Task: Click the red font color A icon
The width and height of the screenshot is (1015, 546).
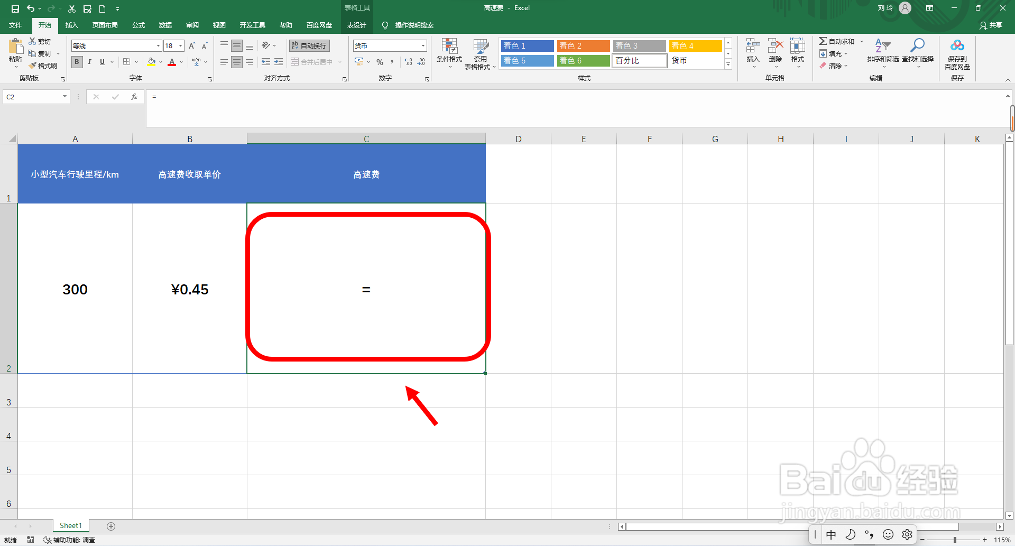Action: pyautogui.click(x=172, y=62)
